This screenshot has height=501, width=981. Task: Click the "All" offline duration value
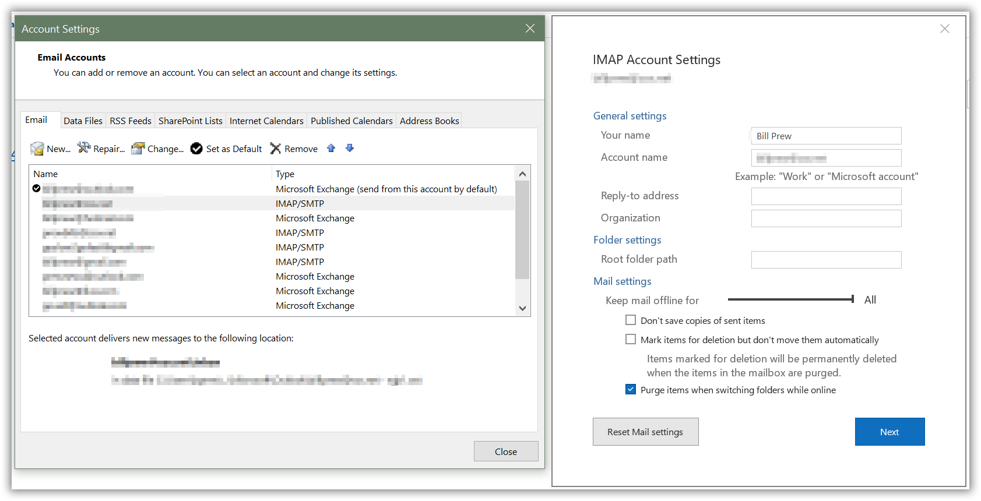(870, 300)
